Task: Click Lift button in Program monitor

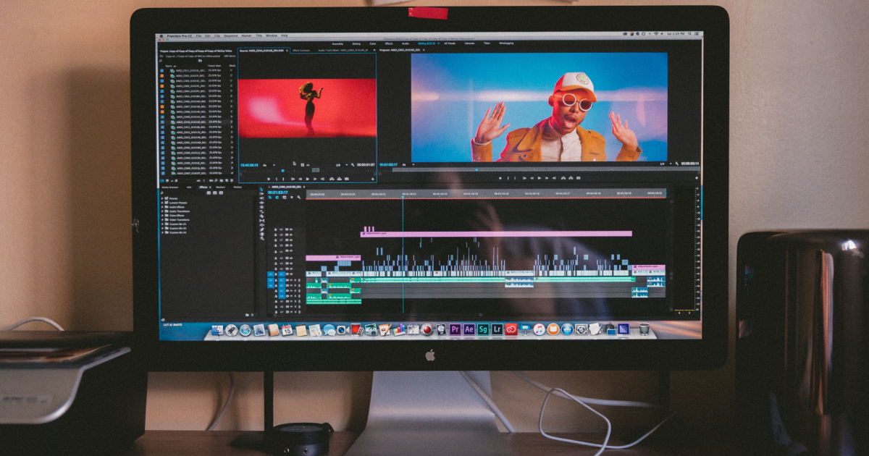Action: [x=563, y=178]
